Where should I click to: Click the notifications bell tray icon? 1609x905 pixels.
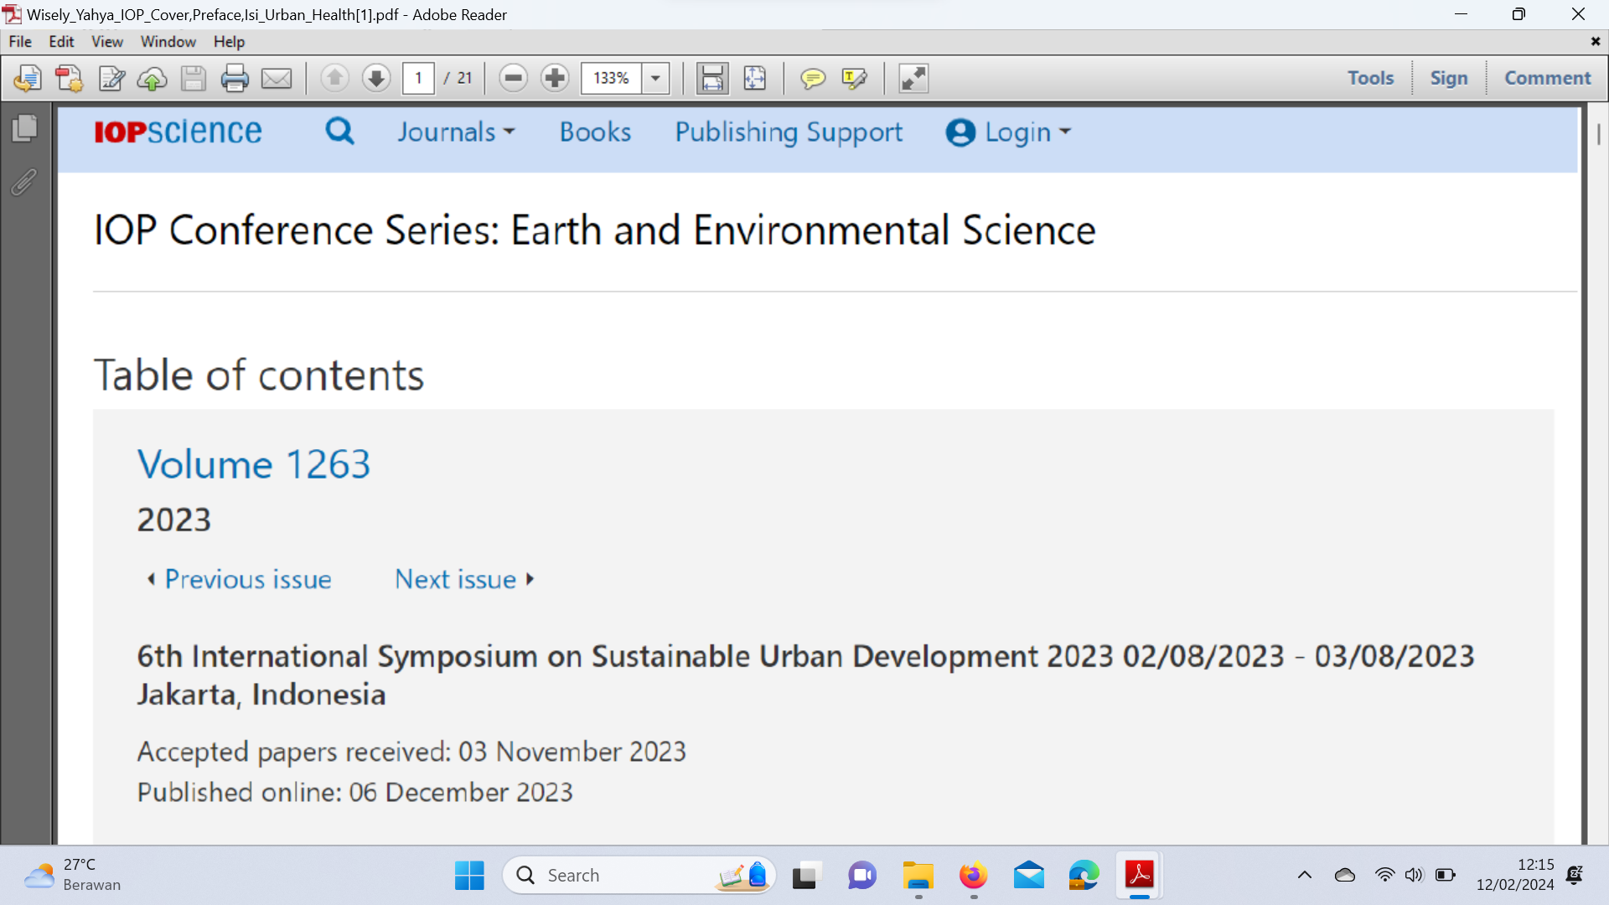pyautogui.click(x=1575, y=876)
